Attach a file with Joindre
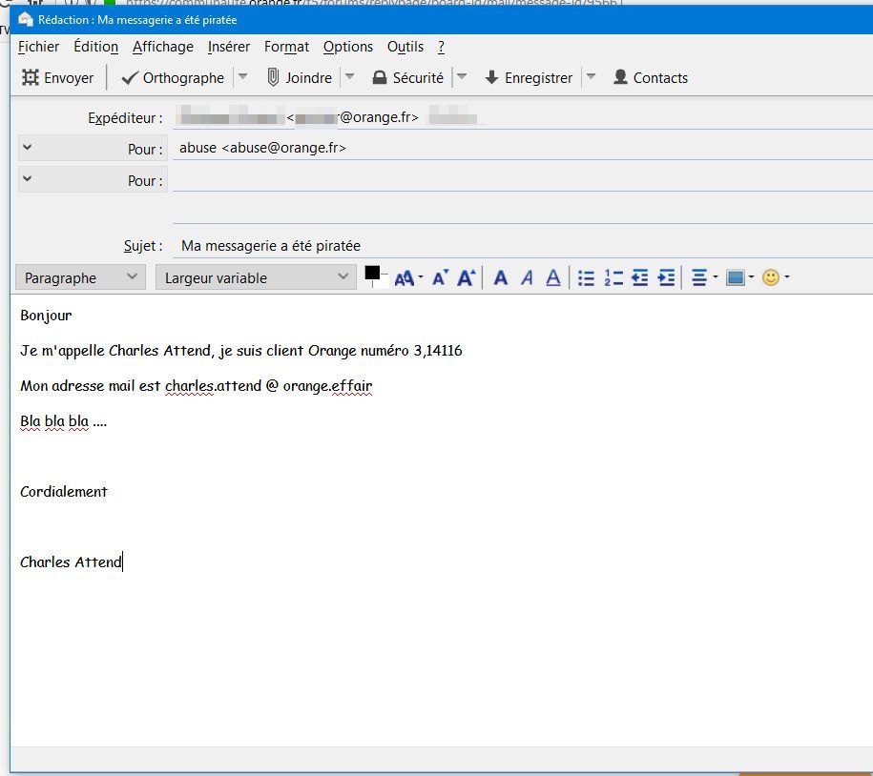This screenshot has width=873, height=776. pyautogui.click(x=299, y=78)
